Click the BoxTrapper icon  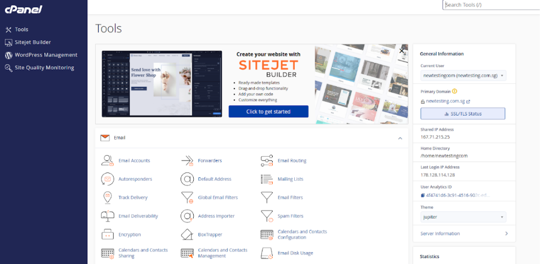[188, 234]
